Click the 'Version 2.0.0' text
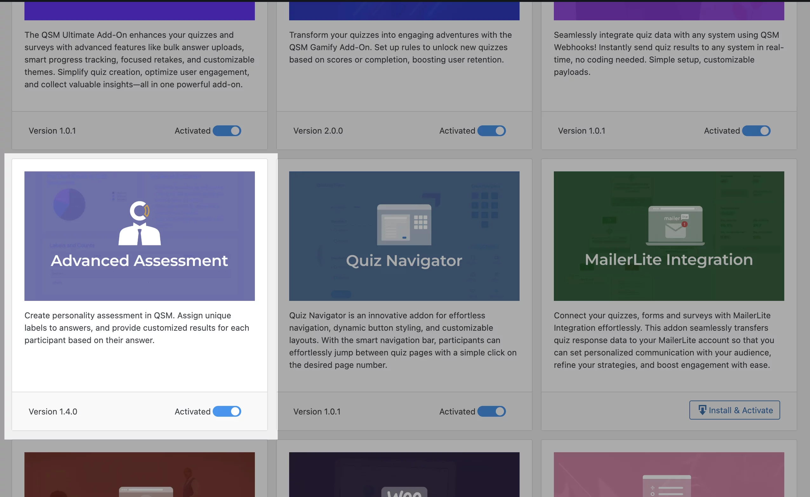The width and height of the screenshot is (810, 497). point(318,131)
